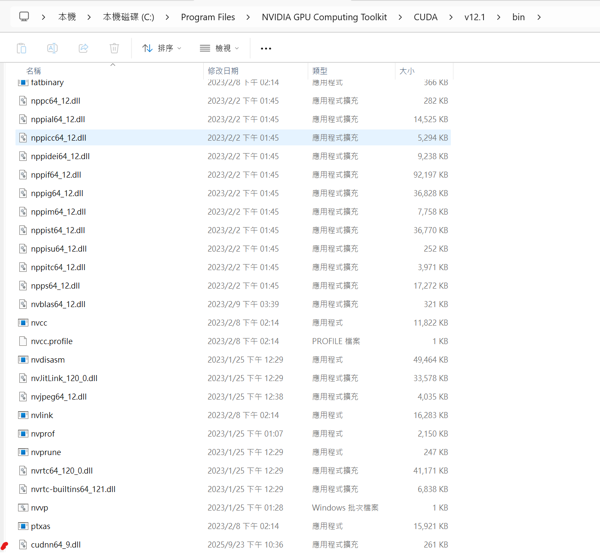
Task: Open the 排序 sort dropdown
Action: tap(162, 48)
